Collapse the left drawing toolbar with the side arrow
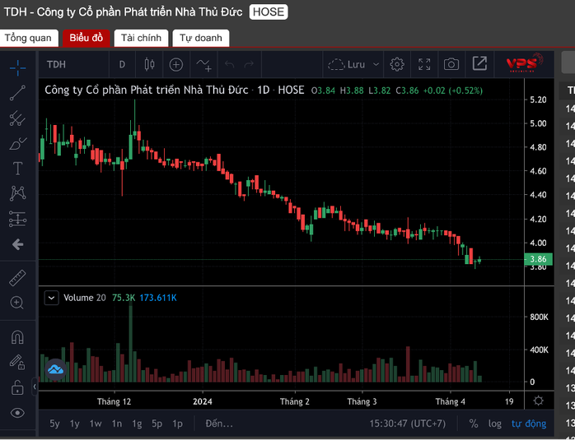 (35, 387)
